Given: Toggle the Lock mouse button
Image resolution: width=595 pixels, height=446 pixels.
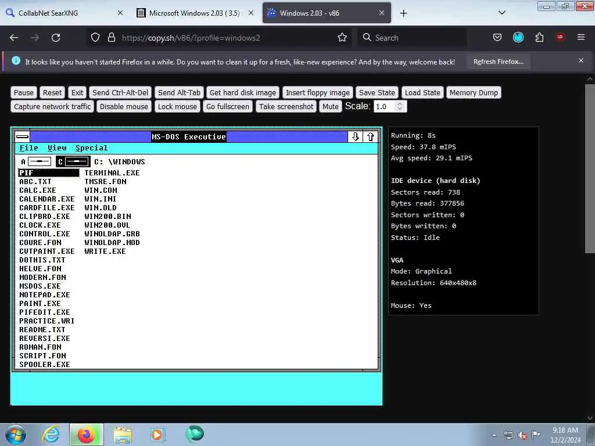Looking at the screenshot, I should pos(177,107).
